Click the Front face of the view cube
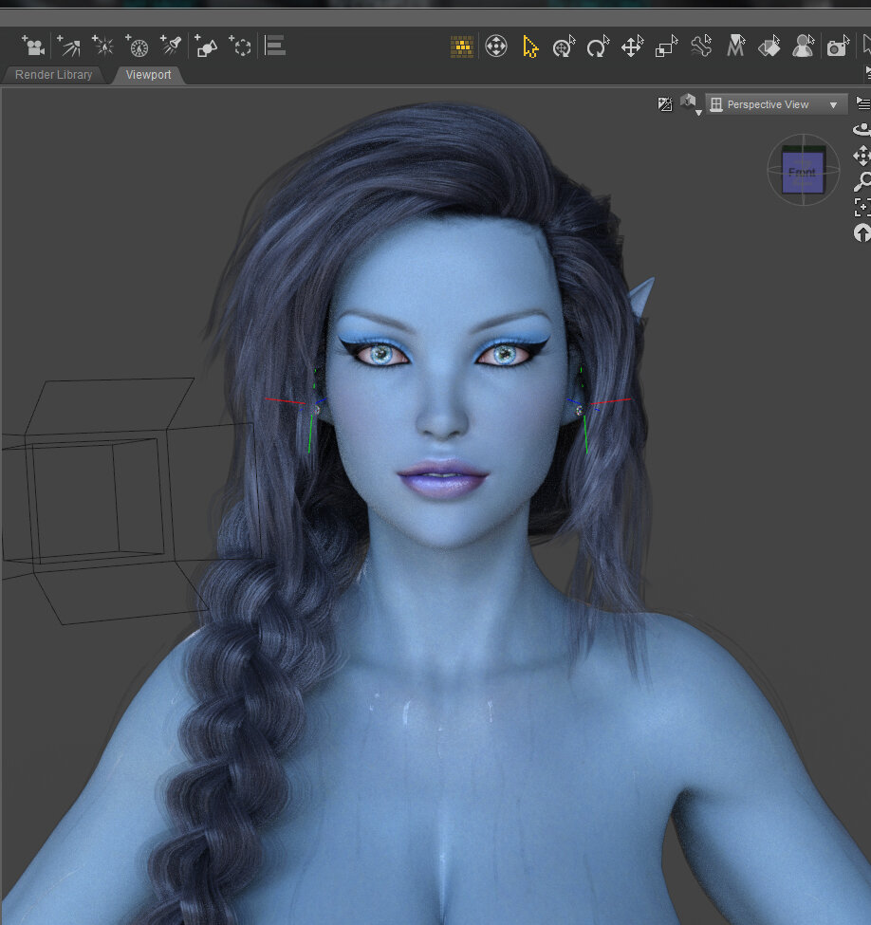 (x=803, y=173)
